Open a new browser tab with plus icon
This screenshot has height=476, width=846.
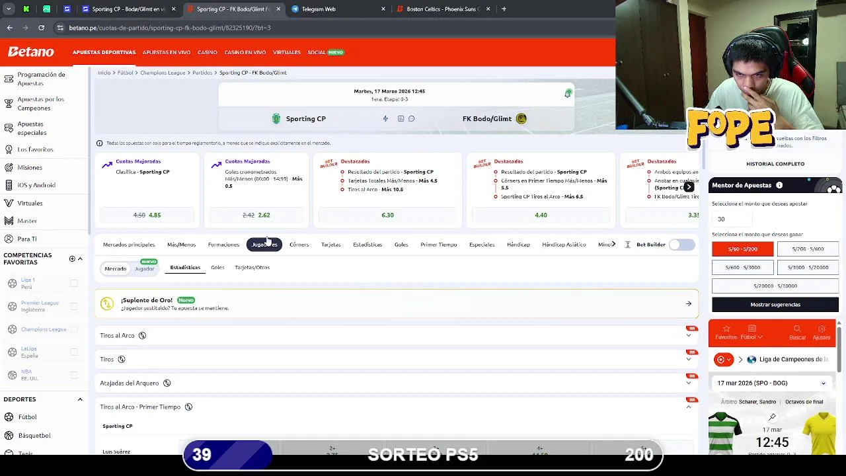[504, 9]
